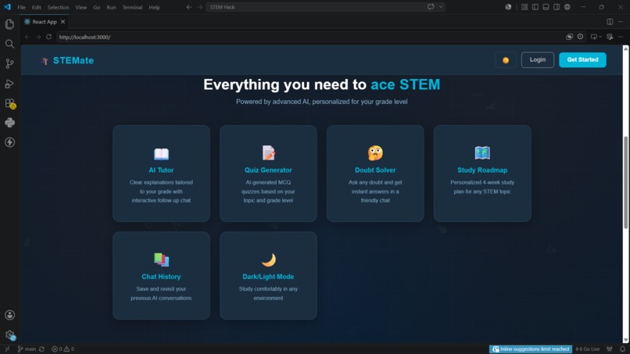Image resolution: width=630 pixels, height=354 pixels.
Task: Click the Customize Layout icon
Action: [524, 7]
